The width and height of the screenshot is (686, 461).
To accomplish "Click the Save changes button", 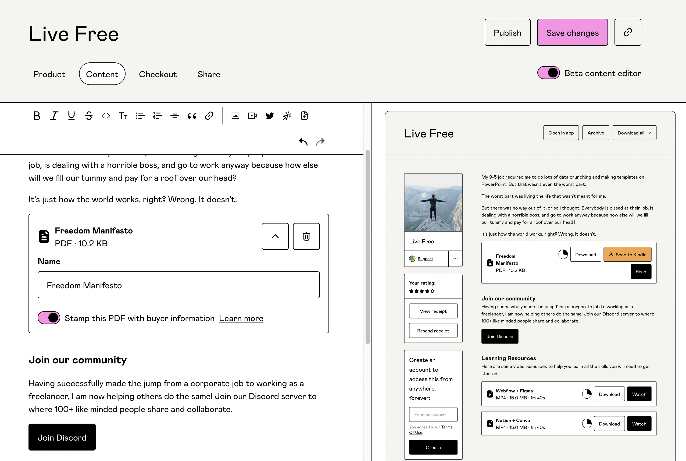I will (572, 32).
